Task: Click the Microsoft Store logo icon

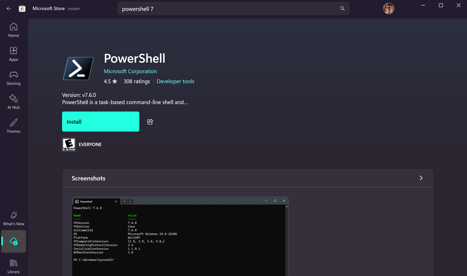Action: pos(22,8)
